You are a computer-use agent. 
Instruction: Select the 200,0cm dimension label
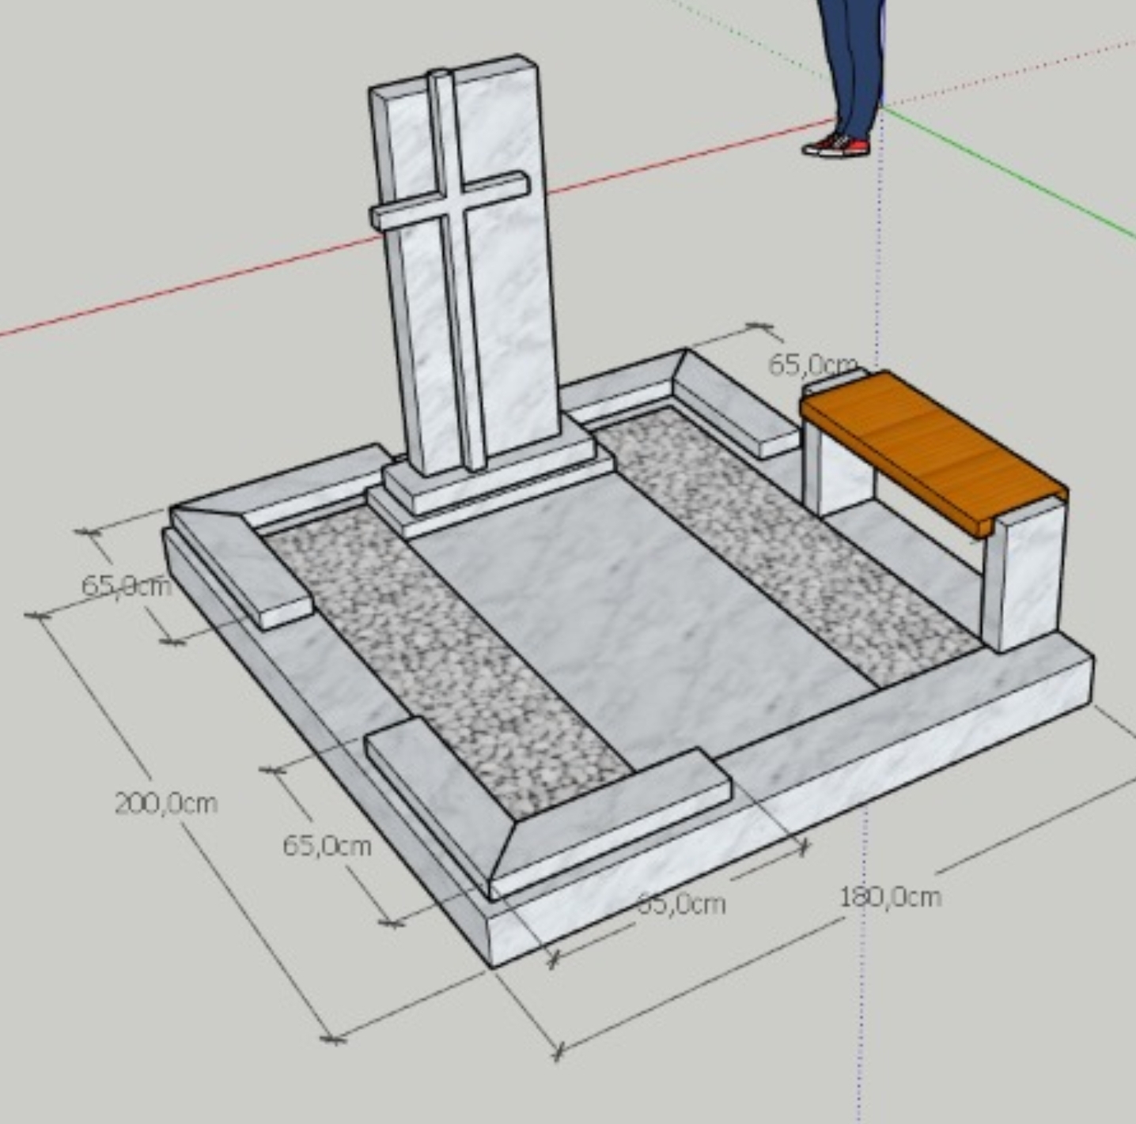point(166,804)
